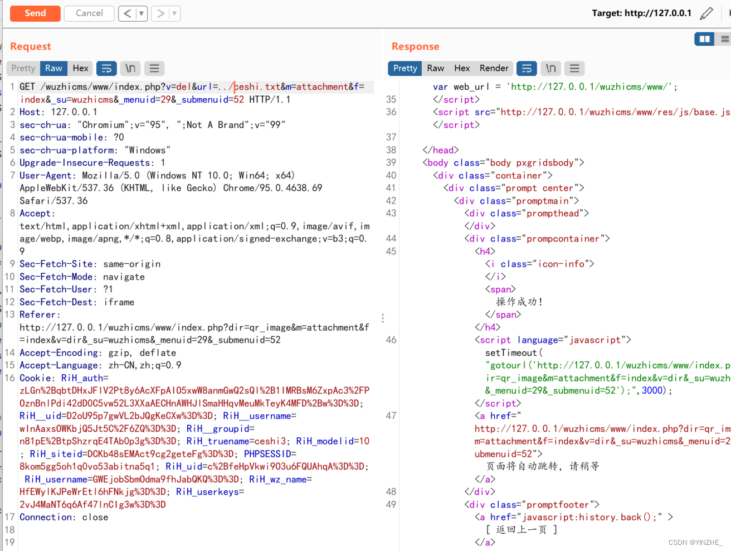The width and height of the screenshot is (731, 551).
Task: Go to next request in history
Action: tap(160, 13)
